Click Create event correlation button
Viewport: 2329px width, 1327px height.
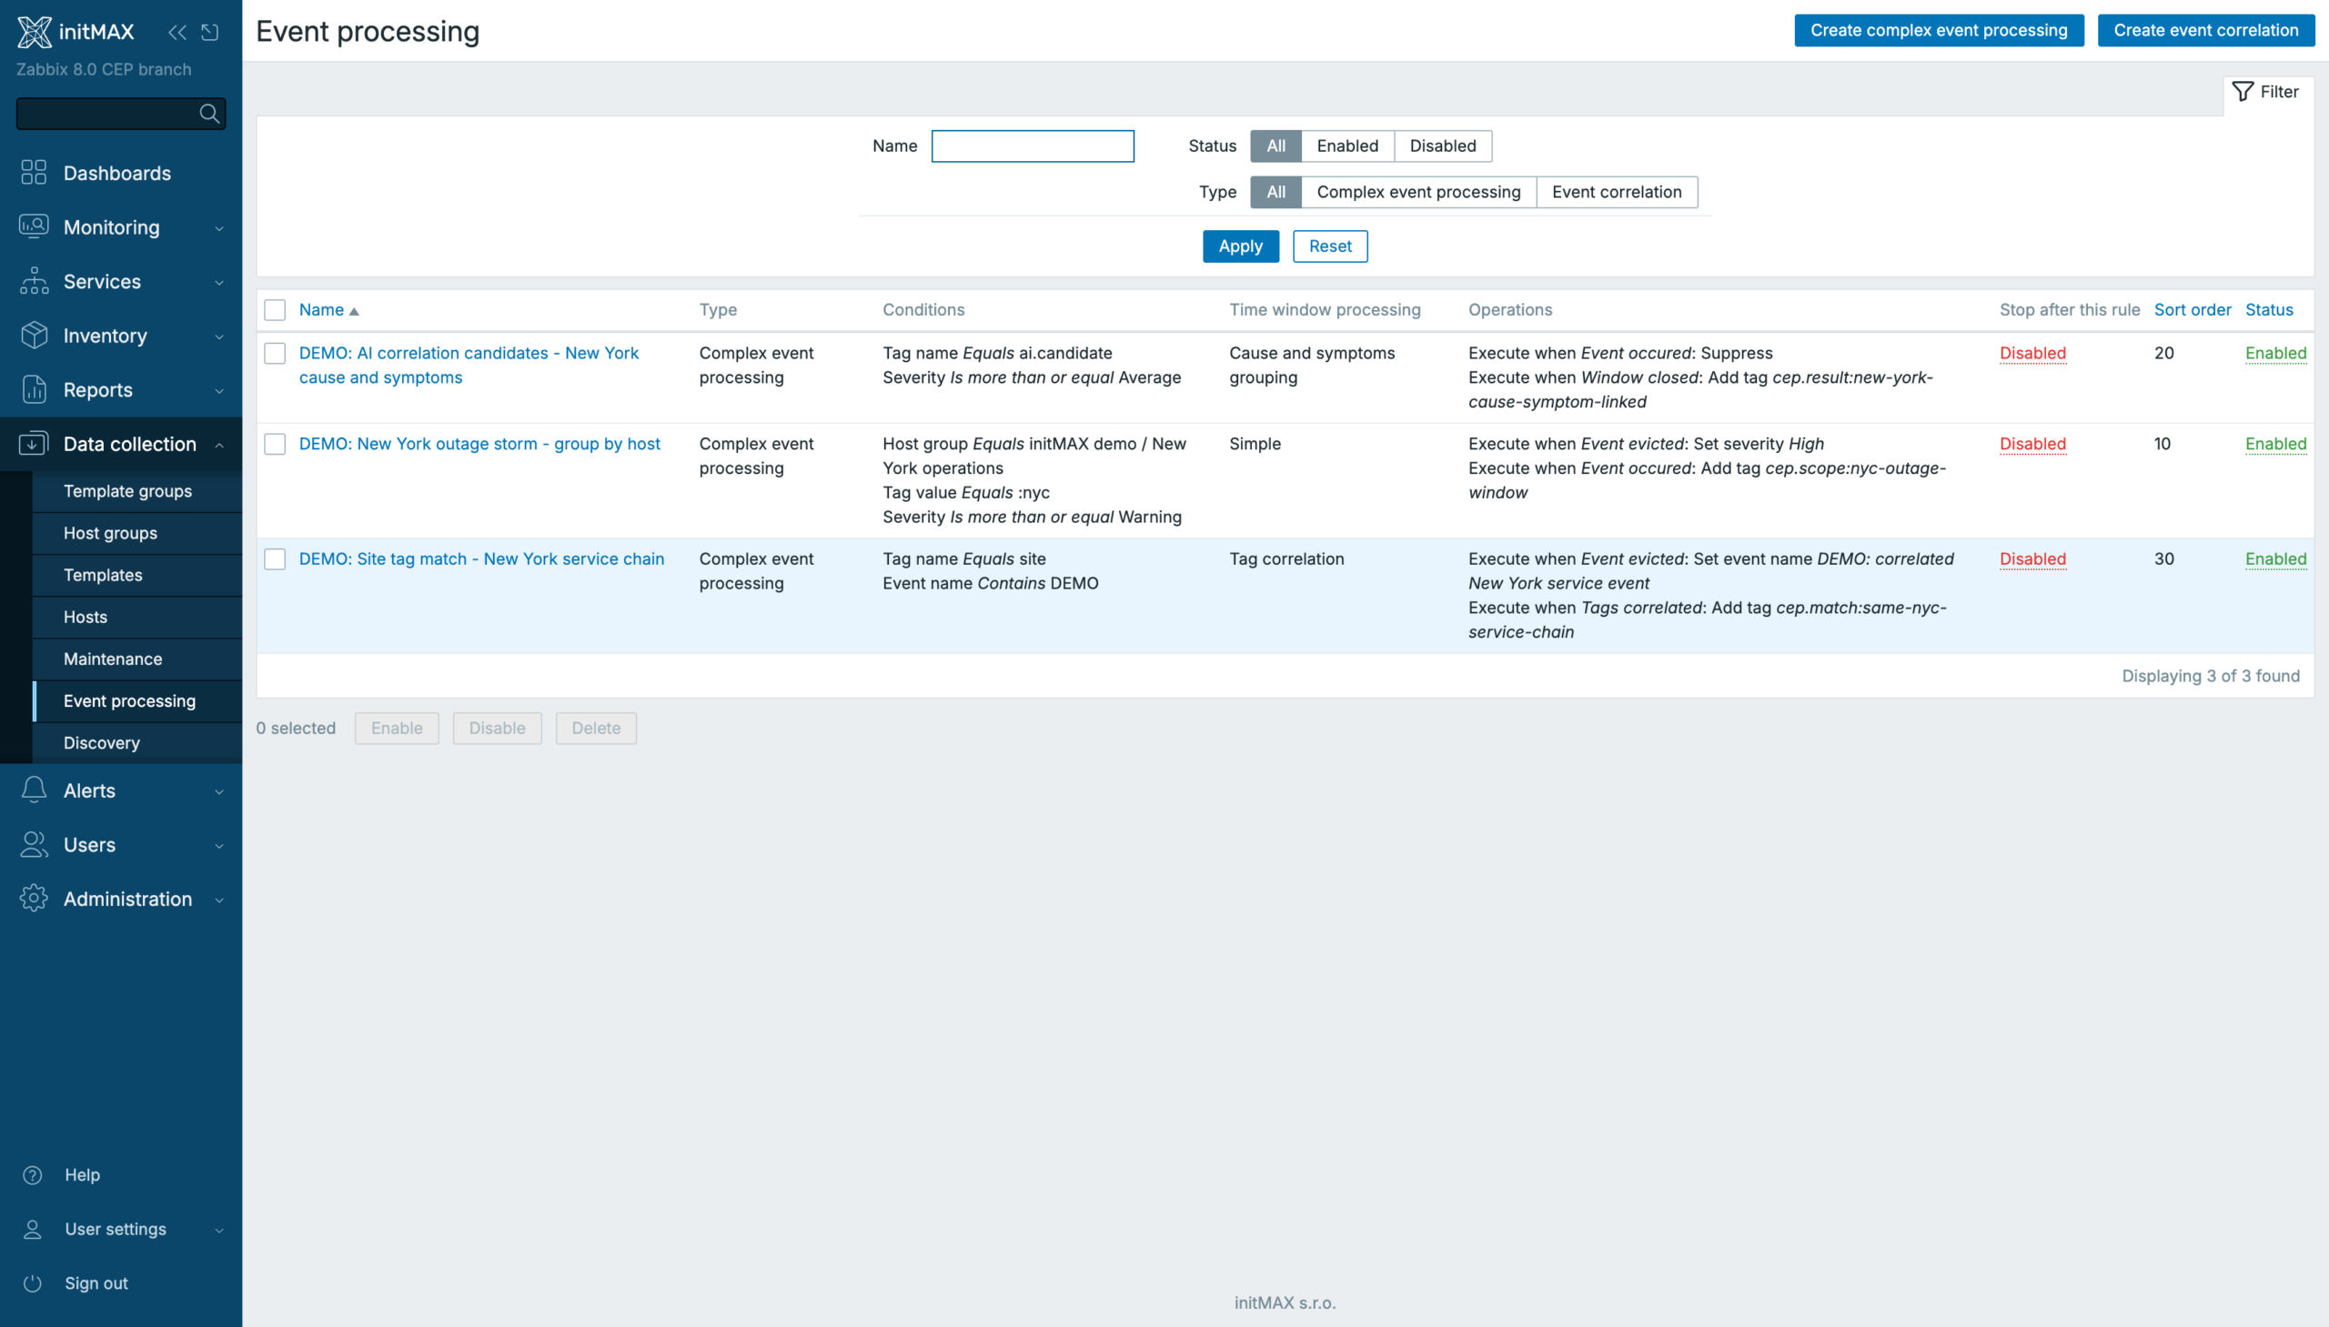point(2205,30)
